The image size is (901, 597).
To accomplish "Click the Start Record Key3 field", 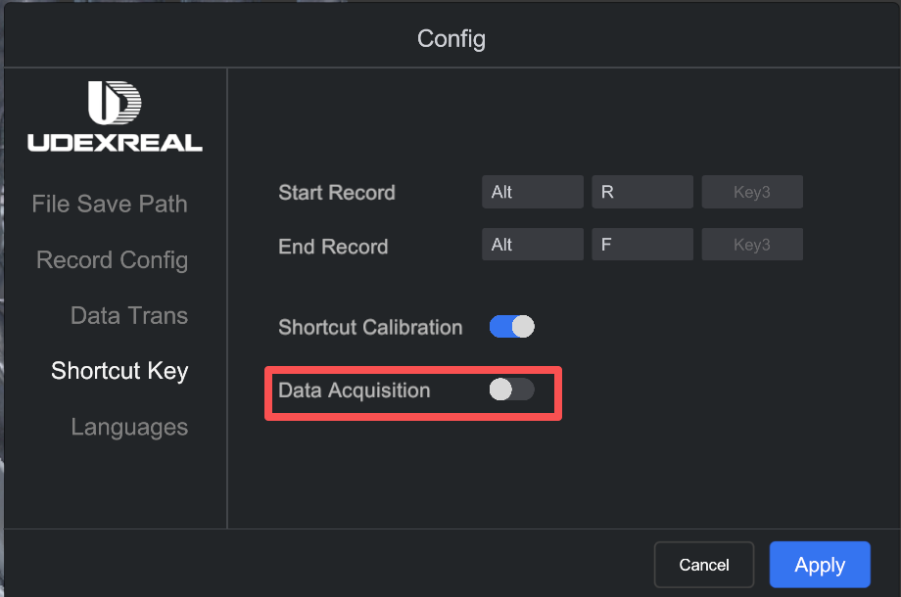I will (752, 193).
